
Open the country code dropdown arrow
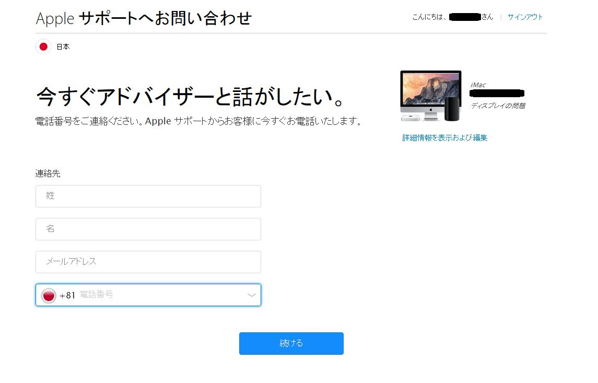click(251, 295)
